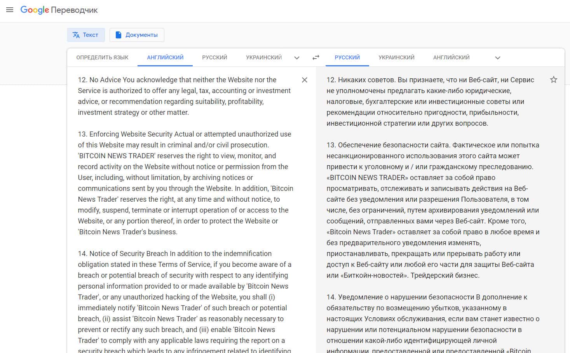Click the Google Переводчик logo
This screenshot has width=570, height=353.
point(59,10)
